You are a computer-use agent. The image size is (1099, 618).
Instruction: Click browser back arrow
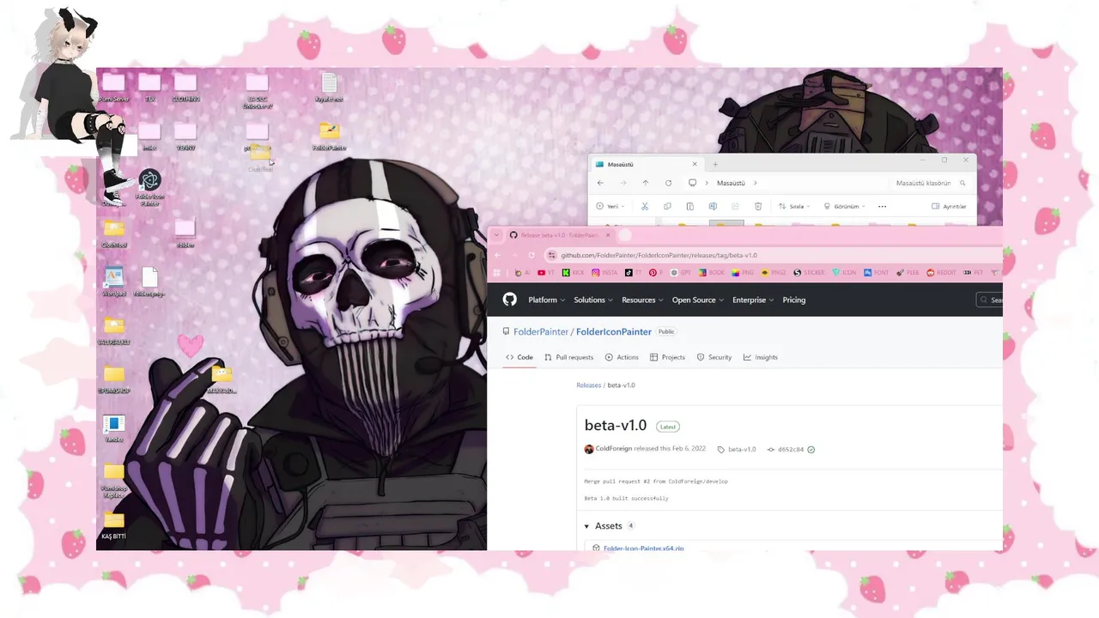497,255
